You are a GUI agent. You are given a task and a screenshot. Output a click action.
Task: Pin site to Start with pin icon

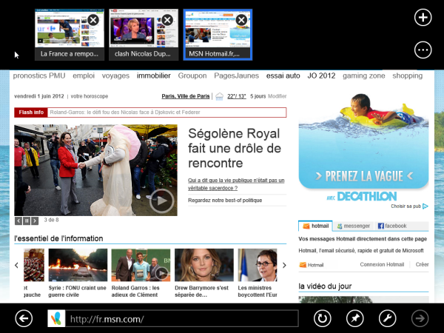(355, 318)
